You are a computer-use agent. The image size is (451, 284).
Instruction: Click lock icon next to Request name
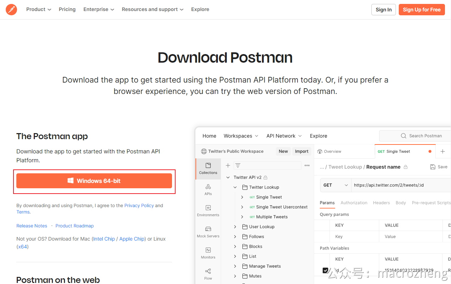[406, 167]
